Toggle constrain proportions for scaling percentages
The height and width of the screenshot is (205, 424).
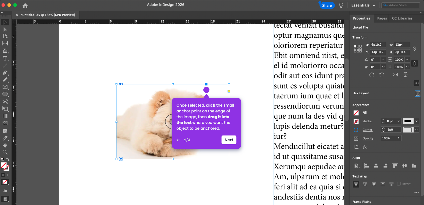pos(414,63)
